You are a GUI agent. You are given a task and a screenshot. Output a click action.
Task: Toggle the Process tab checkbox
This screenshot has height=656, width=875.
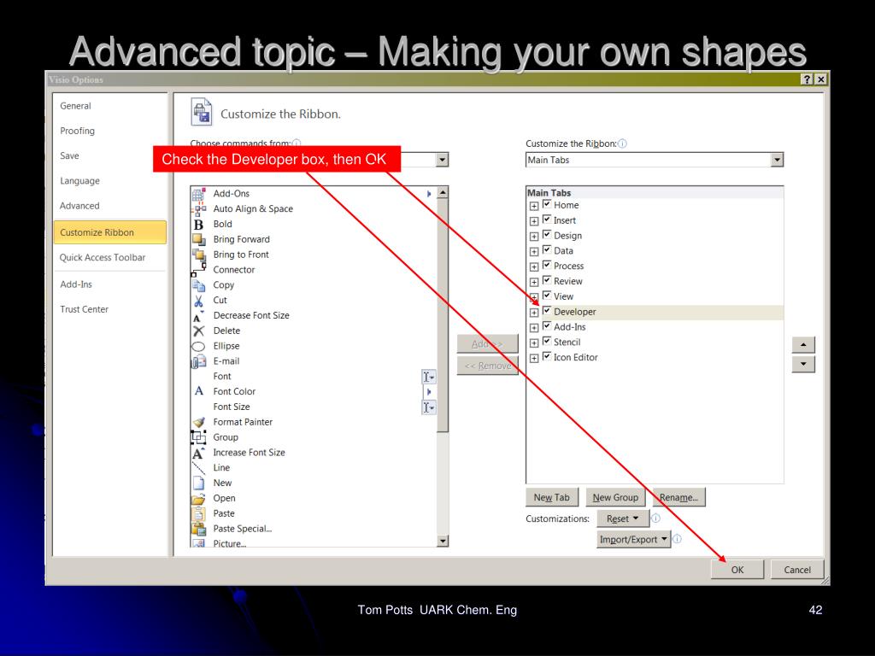[547, 265]
